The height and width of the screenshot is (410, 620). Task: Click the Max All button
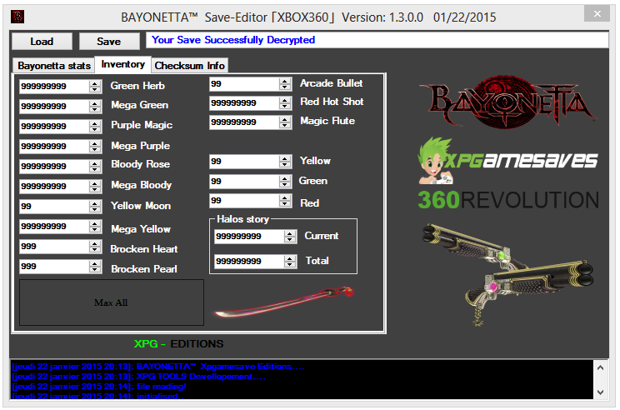pyautogui.click(x=111, y=302)
